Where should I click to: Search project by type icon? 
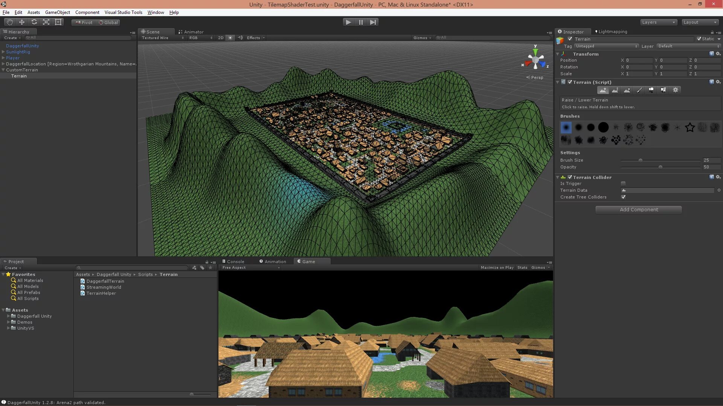tap(194, 268)
